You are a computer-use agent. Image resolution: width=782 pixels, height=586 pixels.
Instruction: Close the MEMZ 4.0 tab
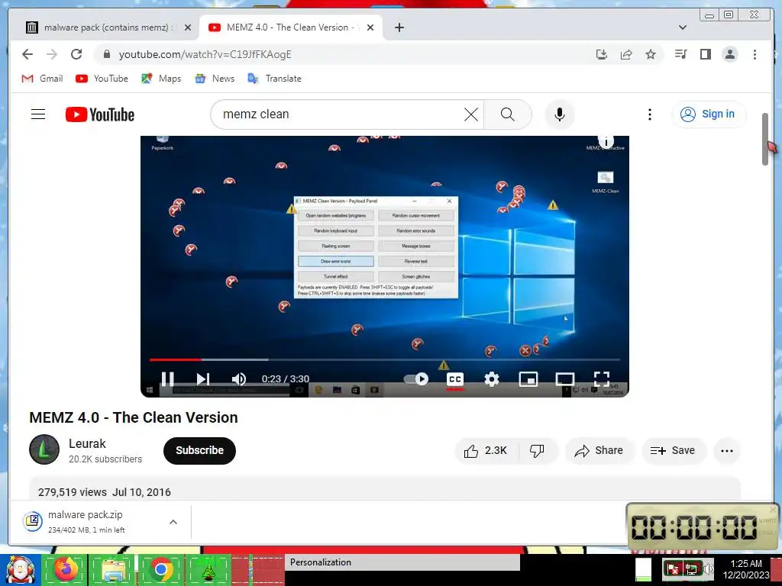coord(370,27)
